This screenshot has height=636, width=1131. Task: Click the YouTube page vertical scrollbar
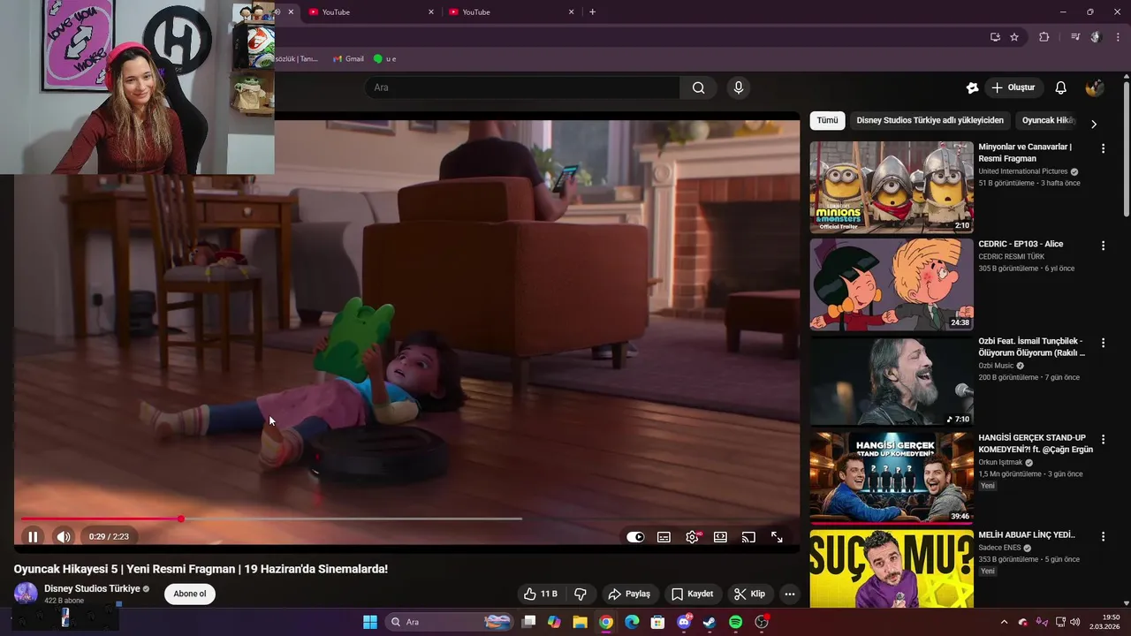1127,148
